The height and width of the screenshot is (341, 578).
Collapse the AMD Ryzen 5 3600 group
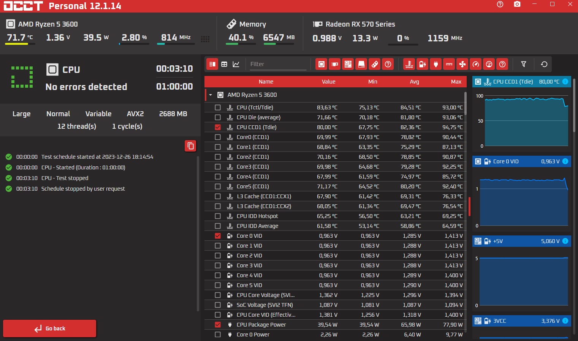(211, 95)
